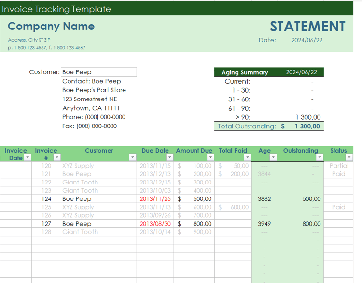
Task: Open the Invoice Date filter dropdown
Action: click(x=28, y=157)
